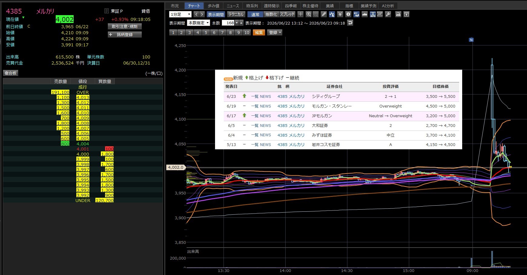Click the 4,002.0 price label on axis
527x275 pixels.
click(x=176, y=167)
